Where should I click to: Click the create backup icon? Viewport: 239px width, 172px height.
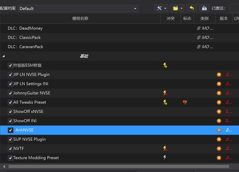tap(204, 8)
